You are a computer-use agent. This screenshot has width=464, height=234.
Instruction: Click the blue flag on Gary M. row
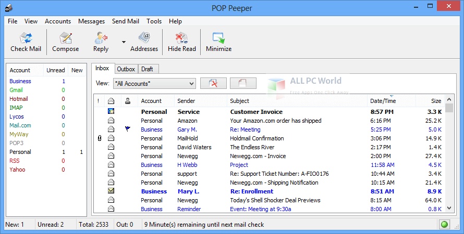click(x=128, y=128)
